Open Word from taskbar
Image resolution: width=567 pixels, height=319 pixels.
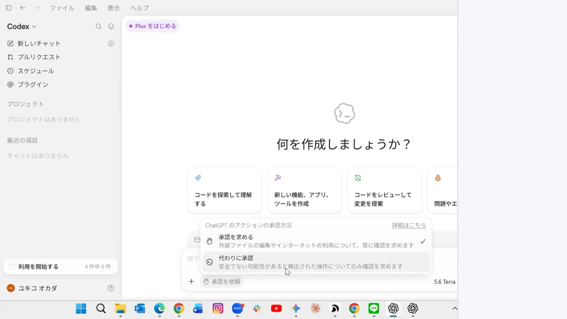[x=198, y=308]
